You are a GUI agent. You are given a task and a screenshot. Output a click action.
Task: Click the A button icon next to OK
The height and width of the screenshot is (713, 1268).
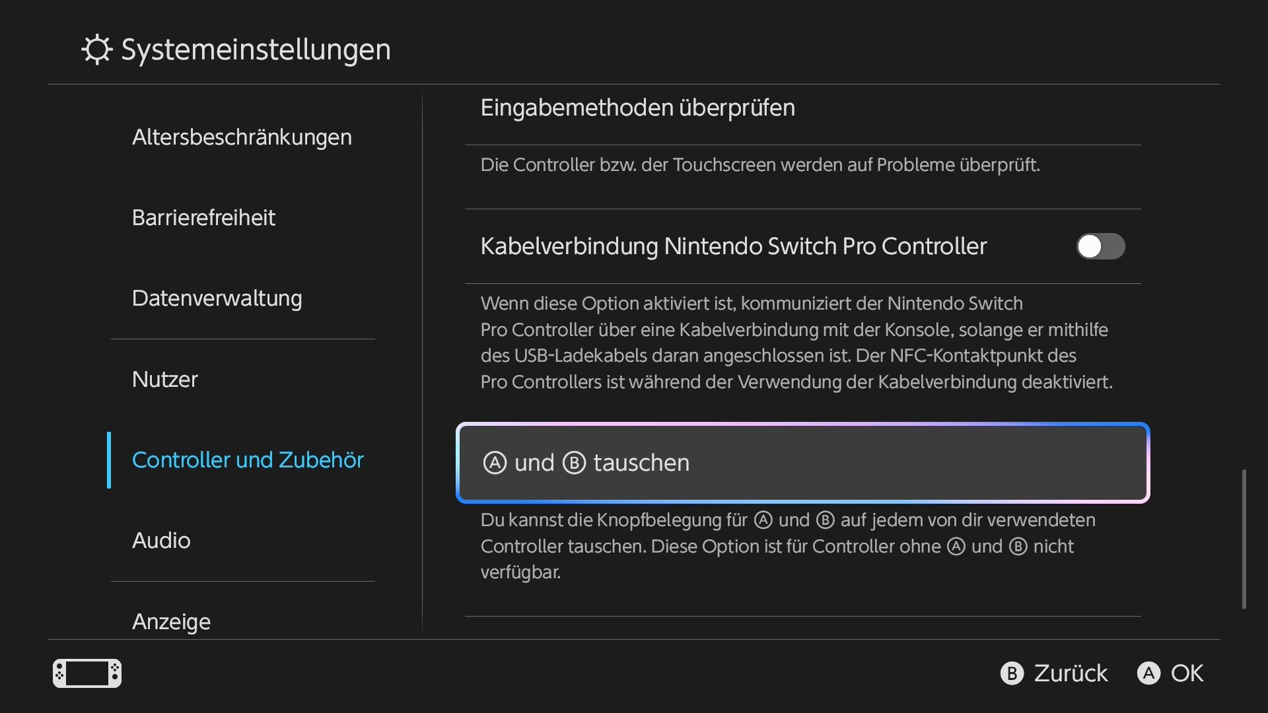point(1148,673)
